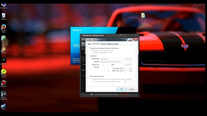Image resolution: width=207 pixels, height=116 pixels.
Task: Toggle webcam preview on screen checkbox
Action: point(92,79)
